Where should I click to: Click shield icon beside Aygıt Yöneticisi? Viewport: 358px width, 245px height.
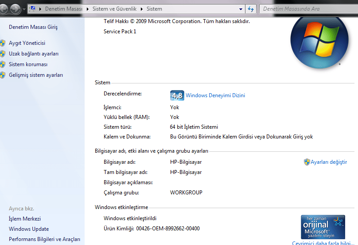(x=3, y=43)
